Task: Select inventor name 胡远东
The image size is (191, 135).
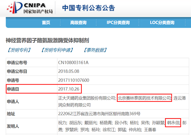Action: click(76, 123)
